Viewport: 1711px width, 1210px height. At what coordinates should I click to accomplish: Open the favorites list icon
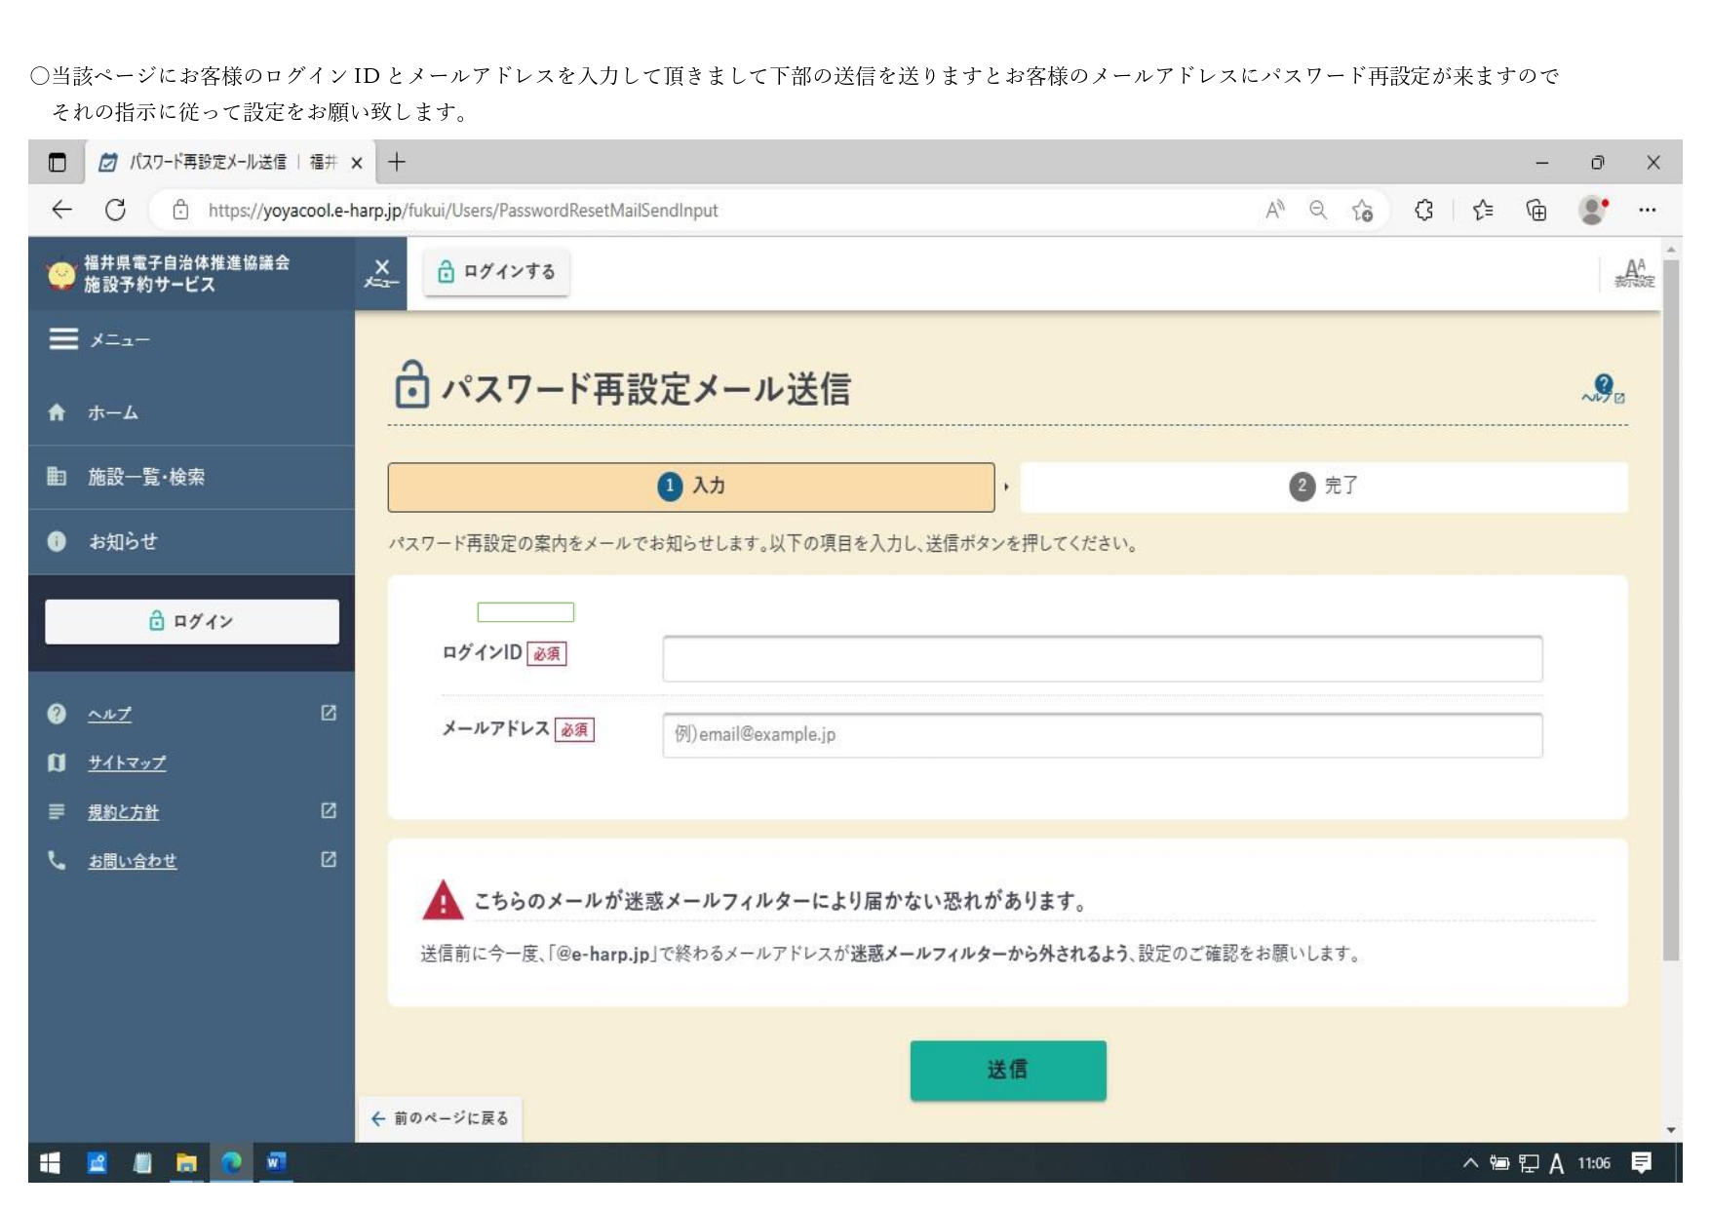1483,210
